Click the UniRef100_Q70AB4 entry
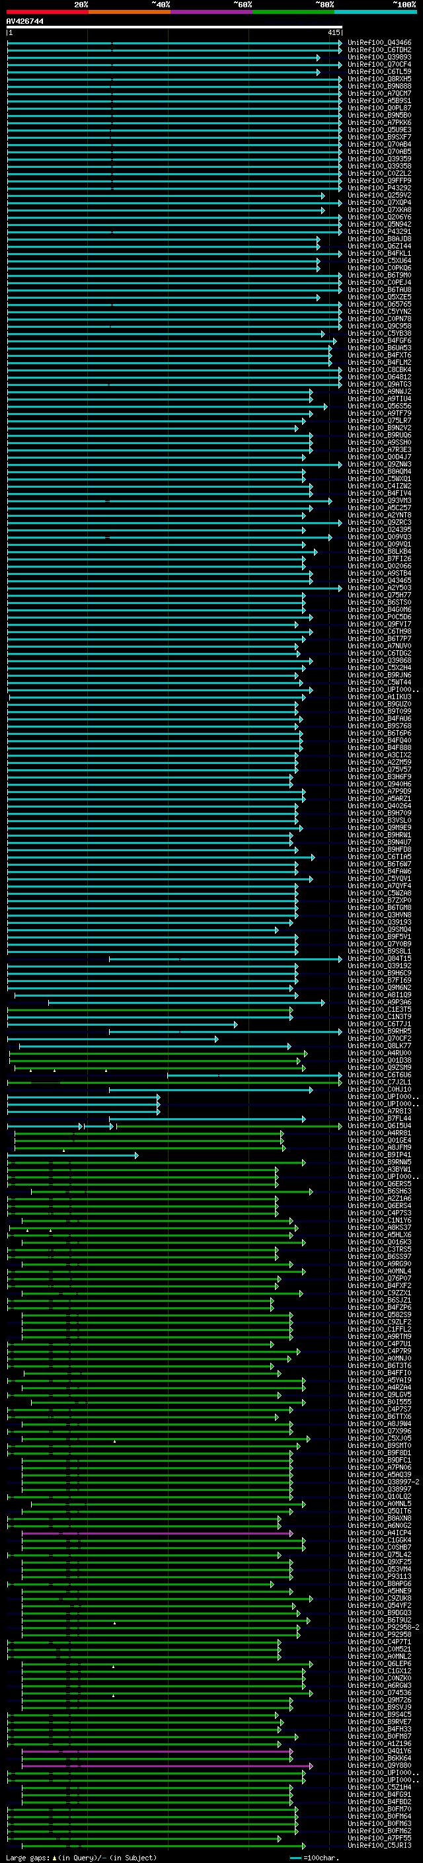 point(379,144)
